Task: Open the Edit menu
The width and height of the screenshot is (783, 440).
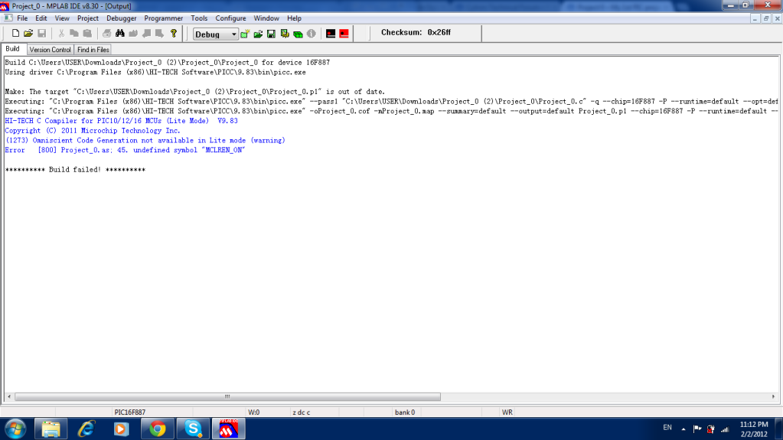Action: [41, 18]
